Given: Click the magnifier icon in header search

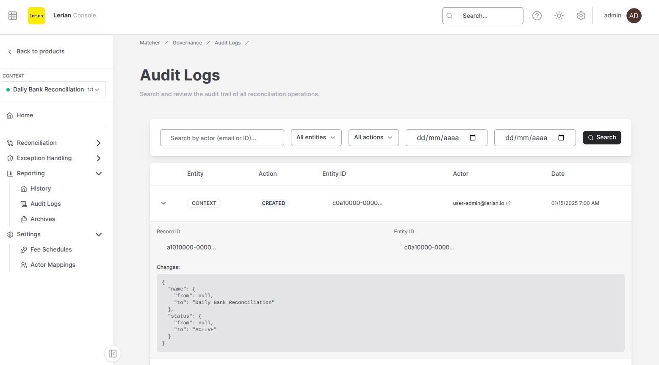Looking at the screenshot, I should click(450, 16).
